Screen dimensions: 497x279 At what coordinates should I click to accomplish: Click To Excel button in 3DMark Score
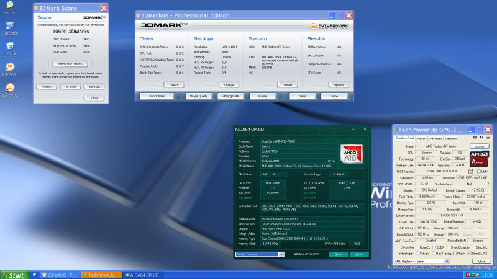[x=70, y=87]
